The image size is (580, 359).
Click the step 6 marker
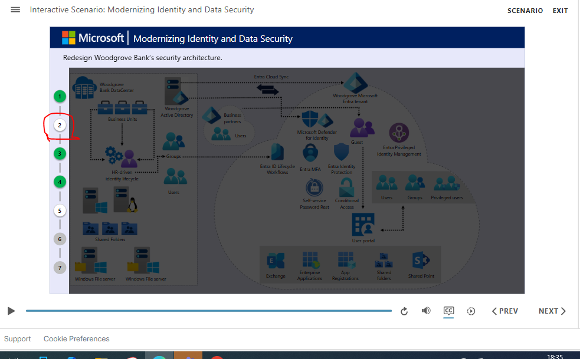pos(60,239)
